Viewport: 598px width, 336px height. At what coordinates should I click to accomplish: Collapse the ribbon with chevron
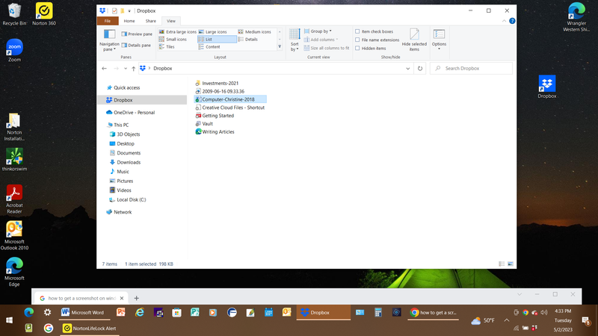(x=504, y=21)
